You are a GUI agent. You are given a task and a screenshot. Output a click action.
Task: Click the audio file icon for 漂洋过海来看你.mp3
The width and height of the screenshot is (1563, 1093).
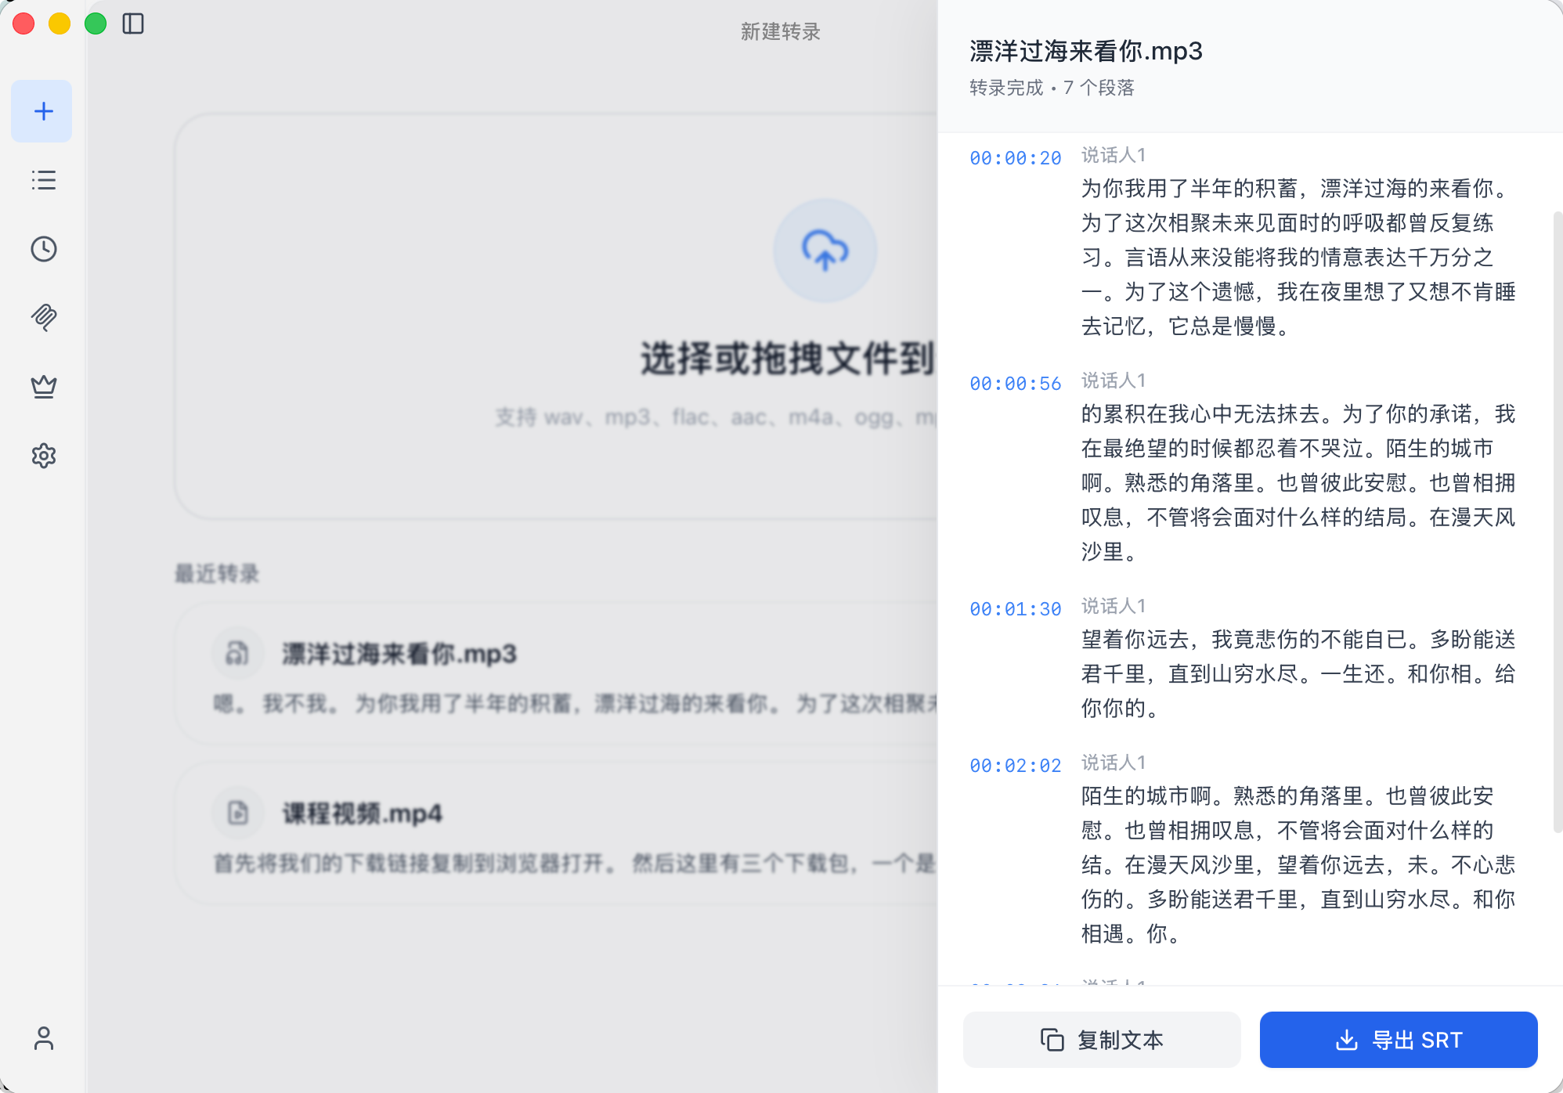click(237, 653)
